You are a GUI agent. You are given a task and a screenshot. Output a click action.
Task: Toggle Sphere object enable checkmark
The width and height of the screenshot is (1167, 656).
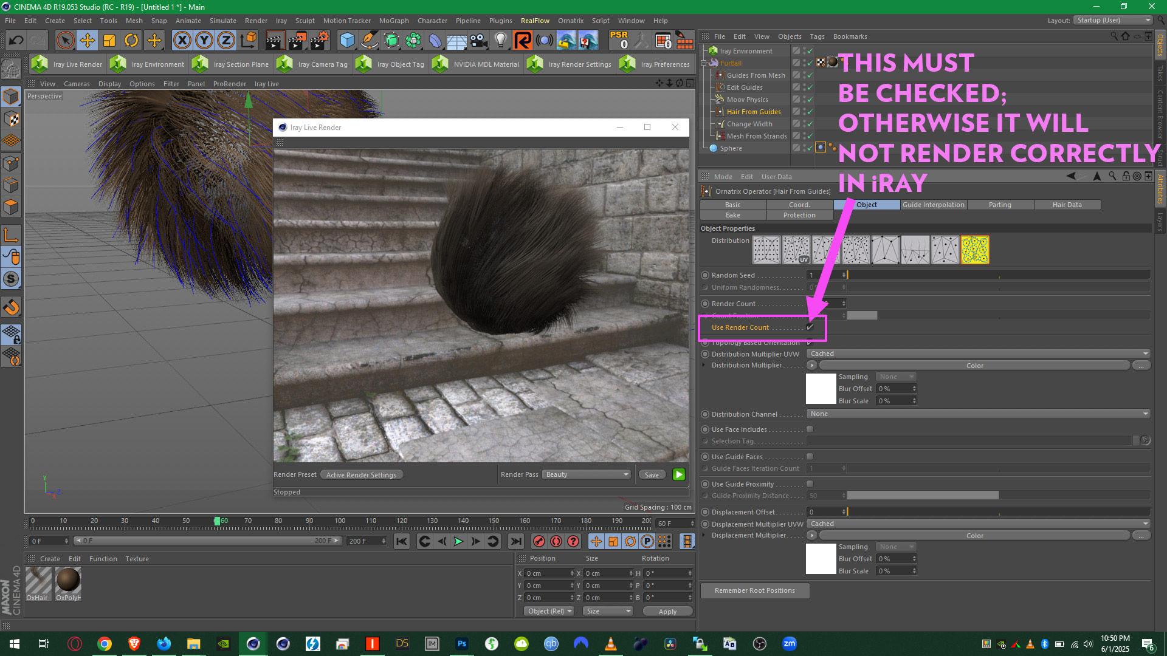810,148
